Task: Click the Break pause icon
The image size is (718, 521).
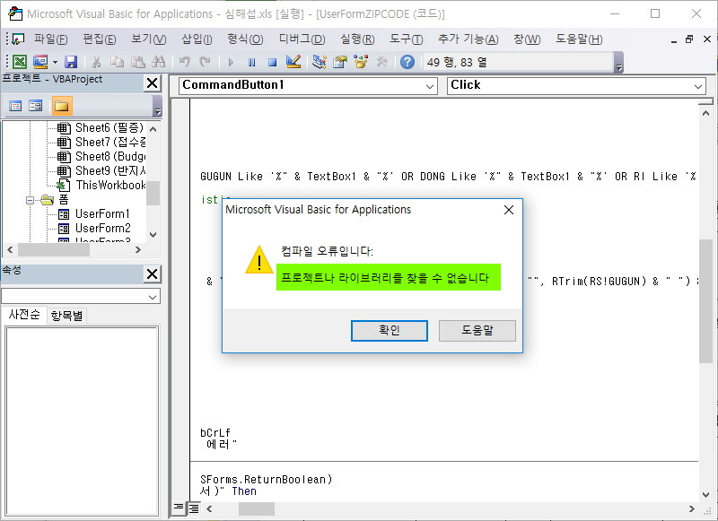Action: click(x=251, y=62)
